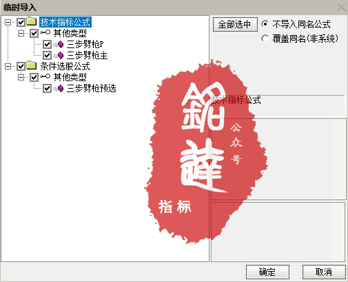Collapse 其他类型 node under 条件选股公式

21,78
